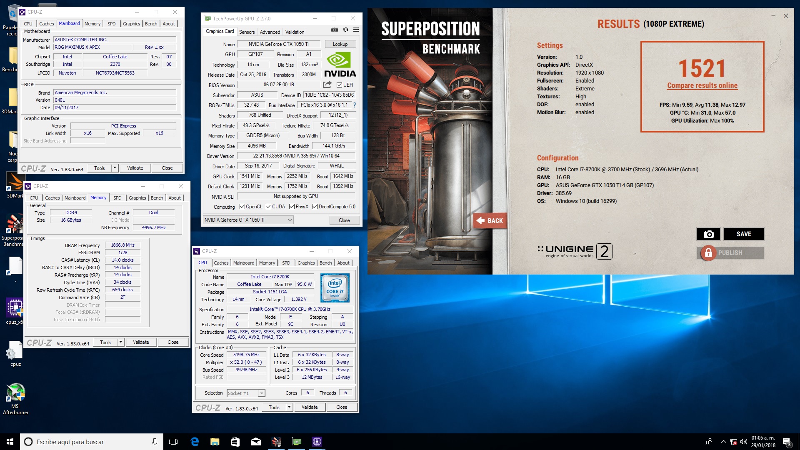800x450 pixels.
Task: Toggle DirectCompute 5.0 checkbox
Action: click(315, 207)
